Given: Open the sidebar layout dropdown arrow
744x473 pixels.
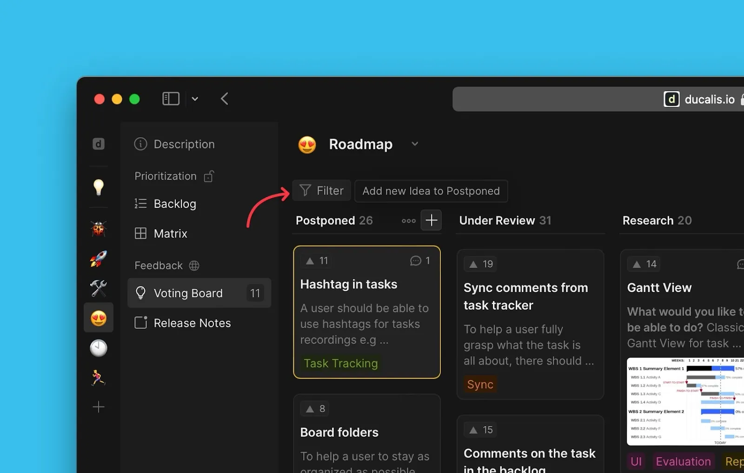Looking at the screenshot, I should (x=195, y=99).
